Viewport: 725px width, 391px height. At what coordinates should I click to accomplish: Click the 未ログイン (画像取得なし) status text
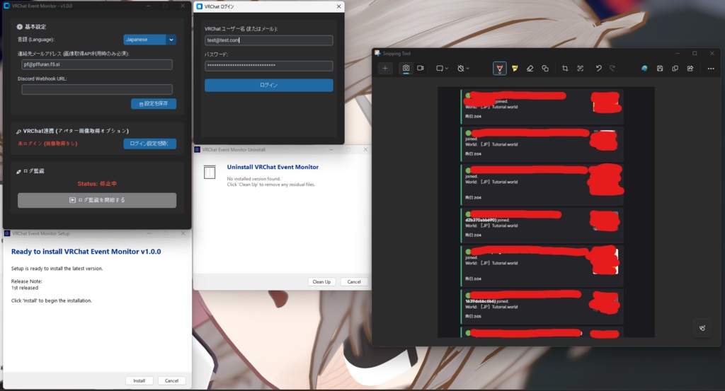coord(47,144)
